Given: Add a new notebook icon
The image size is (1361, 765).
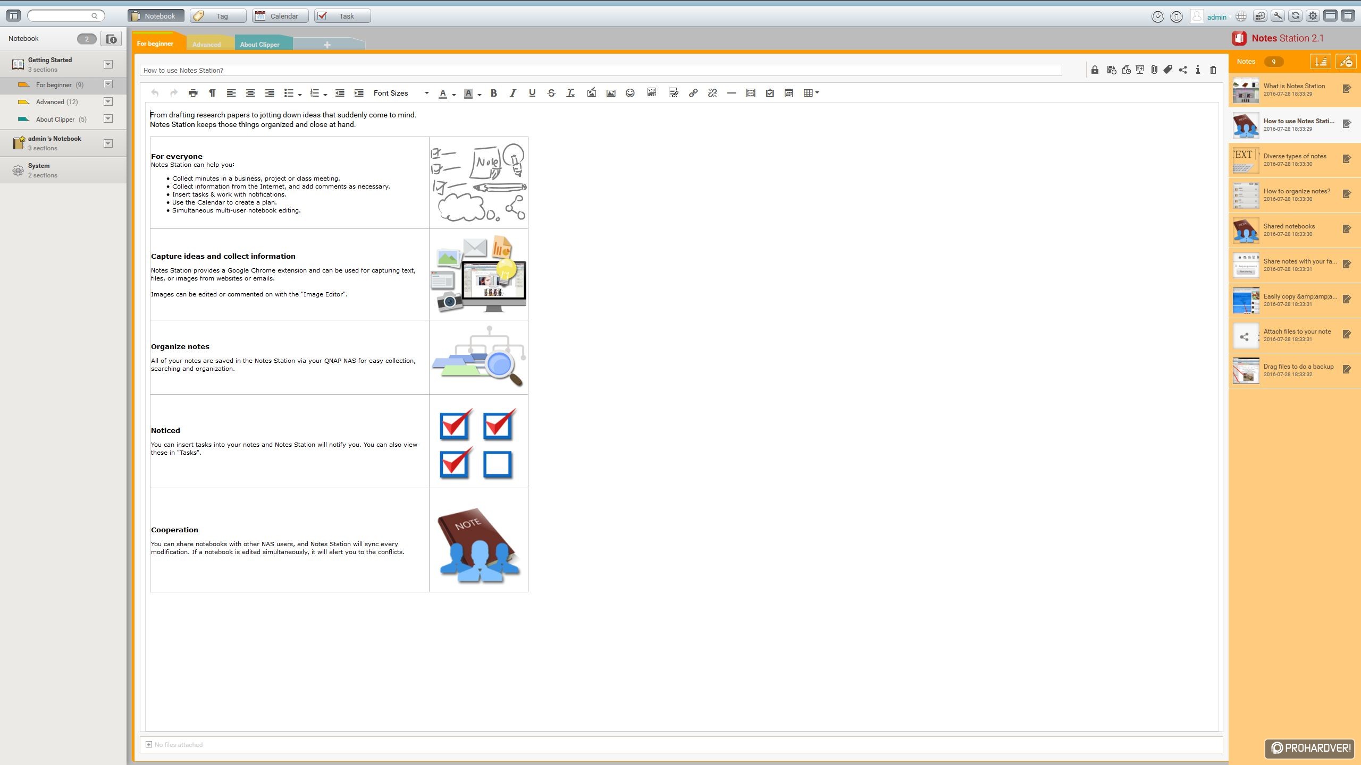Looking at the screenshot, I should point(111,39).
